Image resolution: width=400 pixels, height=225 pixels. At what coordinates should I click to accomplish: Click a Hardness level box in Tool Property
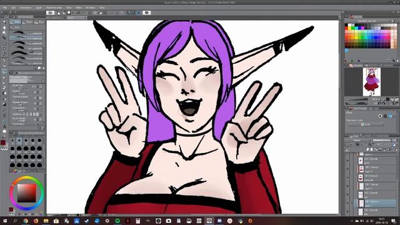(x=31, y=114)
